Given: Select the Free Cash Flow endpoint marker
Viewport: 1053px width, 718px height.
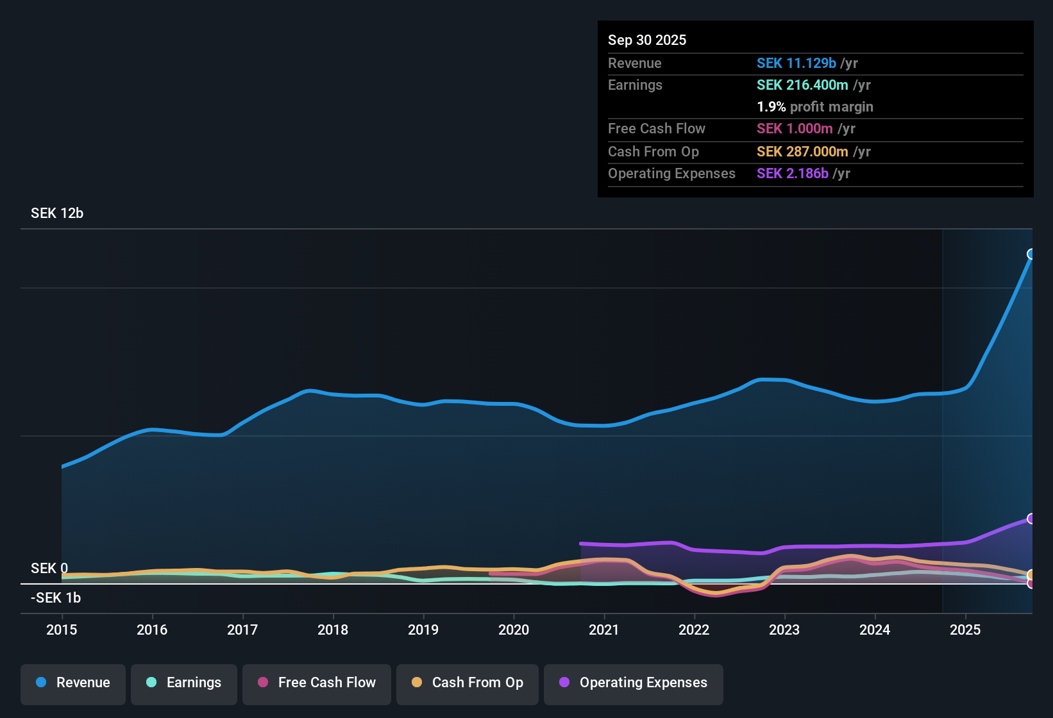Looking at the screenshot, I should 1031,583.
